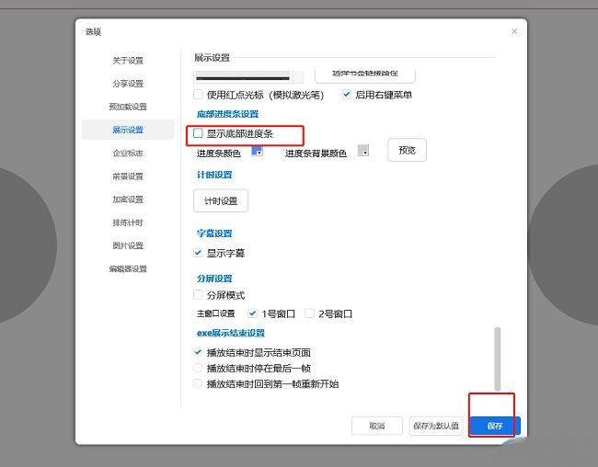Select 播放结束时回到第一帧重新开始 option
598x467 pixels.
click(x=198, y=383)
